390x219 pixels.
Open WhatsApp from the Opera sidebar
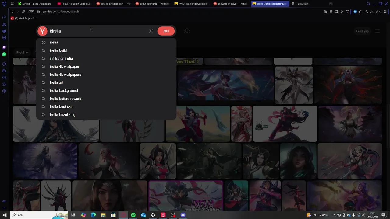click(x=4, y=54)
